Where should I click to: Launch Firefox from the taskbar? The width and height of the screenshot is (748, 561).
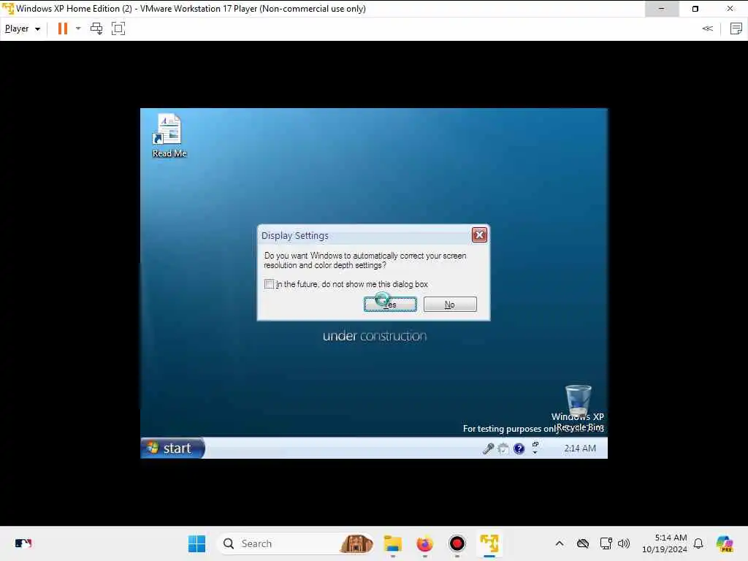424,543
